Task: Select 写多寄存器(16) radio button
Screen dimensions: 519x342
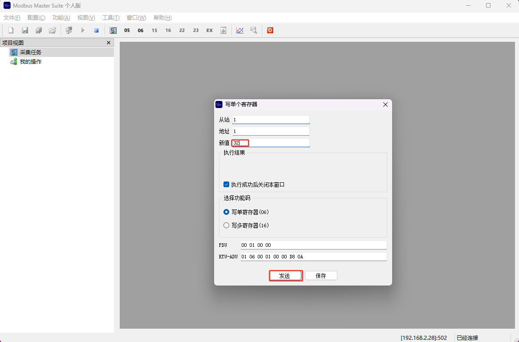Action: click(227, 225)
